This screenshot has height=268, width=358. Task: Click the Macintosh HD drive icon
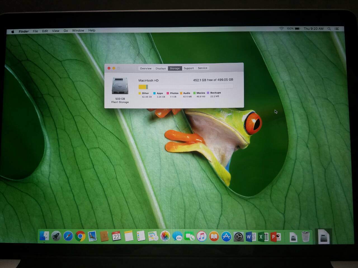coord(120,86)
